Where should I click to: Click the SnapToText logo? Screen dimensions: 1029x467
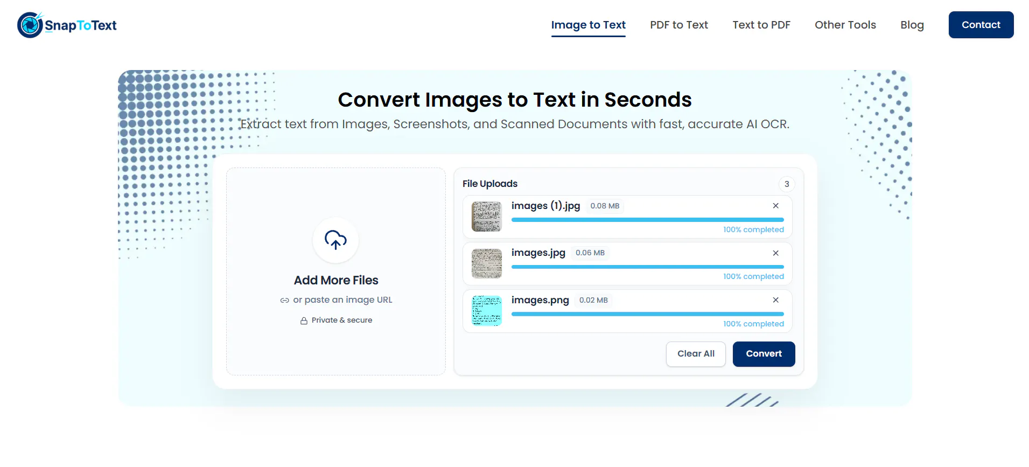coord(67,25)
